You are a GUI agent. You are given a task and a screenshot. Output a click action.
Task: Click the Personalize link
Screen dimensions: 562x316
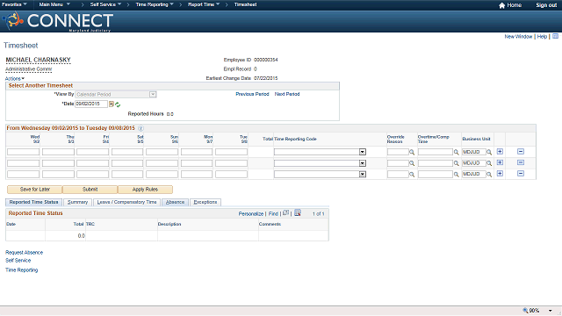[251, 214]
